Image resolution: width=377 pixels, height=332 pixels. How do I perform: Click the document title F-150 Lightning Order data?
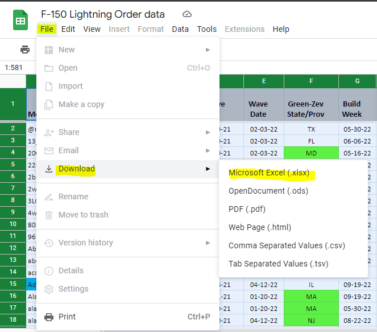tap(103, 14)
